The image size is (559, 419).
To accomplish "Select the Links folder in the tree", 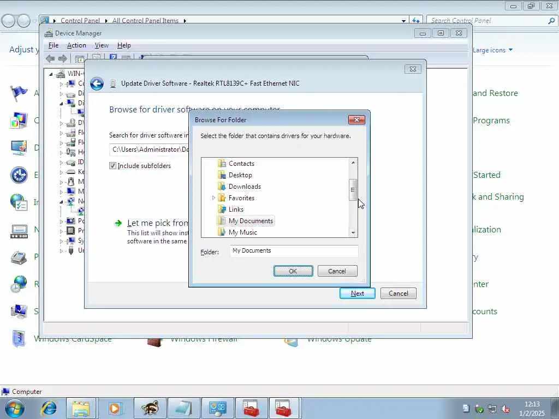I will tap(236, 209).
